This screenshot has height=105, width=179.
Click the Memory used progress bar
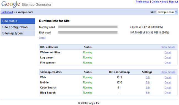tap(88, 27)
